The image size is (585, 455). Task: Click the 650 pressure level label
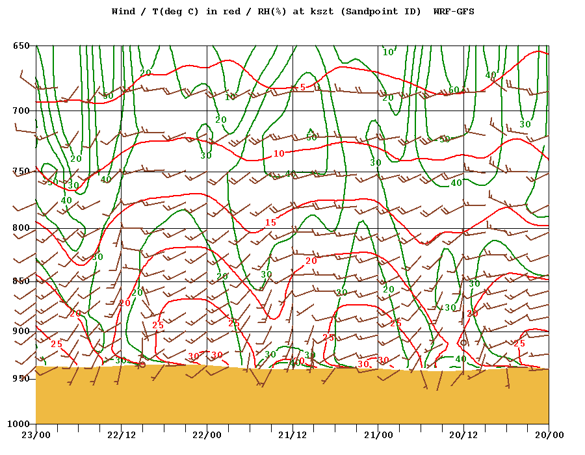[x=21, y=46]
